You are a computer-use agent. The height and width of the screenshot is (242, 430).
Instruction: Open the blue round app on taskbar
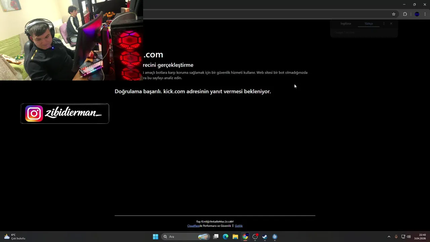point(274,237)
